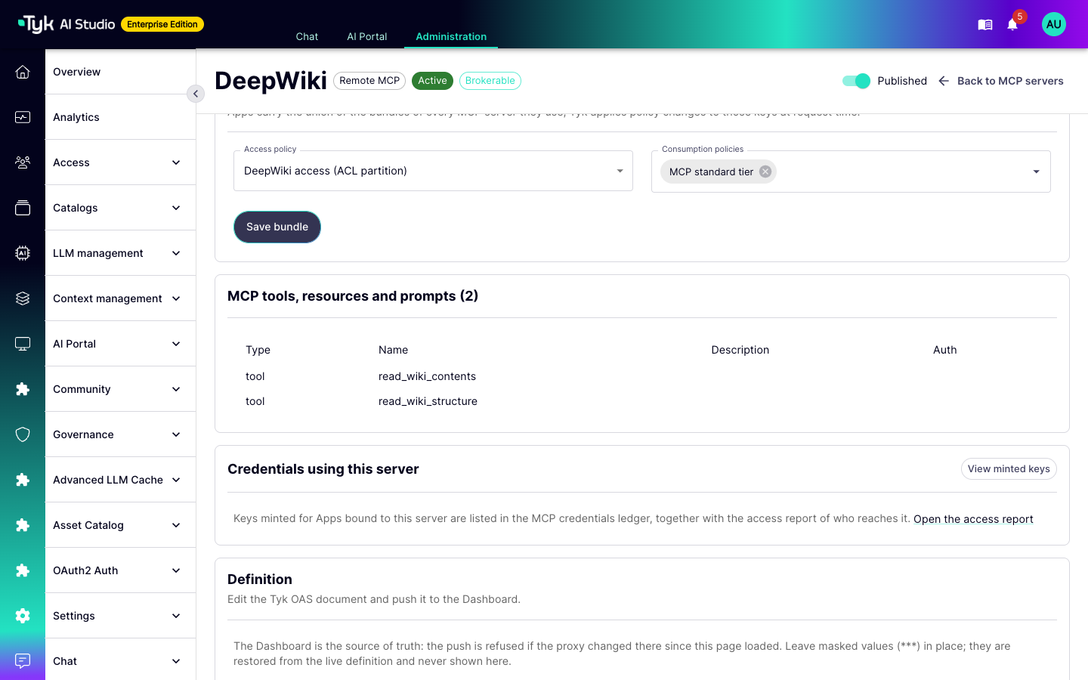
Task: Switch to the AI Portal top tab
Action: click(367, 36)
